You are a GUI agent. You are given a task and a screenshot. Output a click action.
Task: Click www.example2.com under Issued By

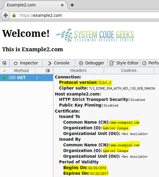click(125, 145)
